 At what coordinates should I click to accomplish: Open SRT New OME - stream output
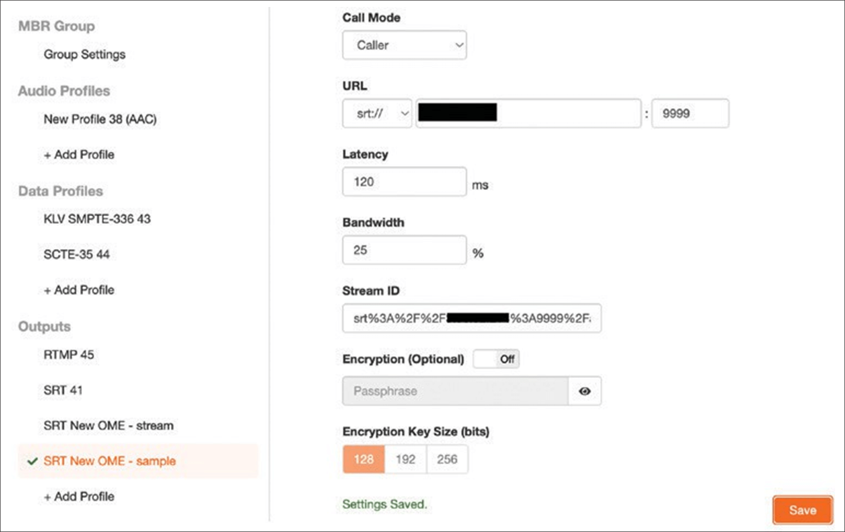point(109,426)
